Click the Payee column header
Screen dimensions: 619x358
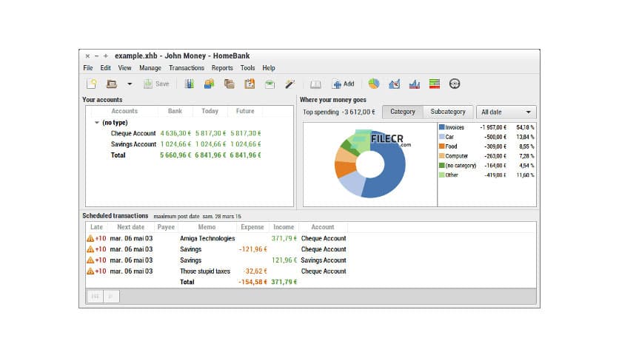pos(166,227)
